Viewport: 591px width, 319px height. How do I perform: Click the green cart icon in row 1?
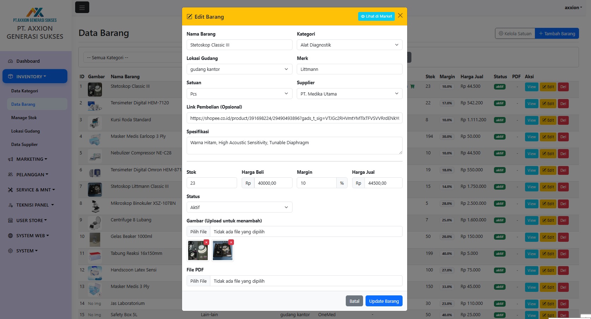pyautogui.click(x=412, y=86)
